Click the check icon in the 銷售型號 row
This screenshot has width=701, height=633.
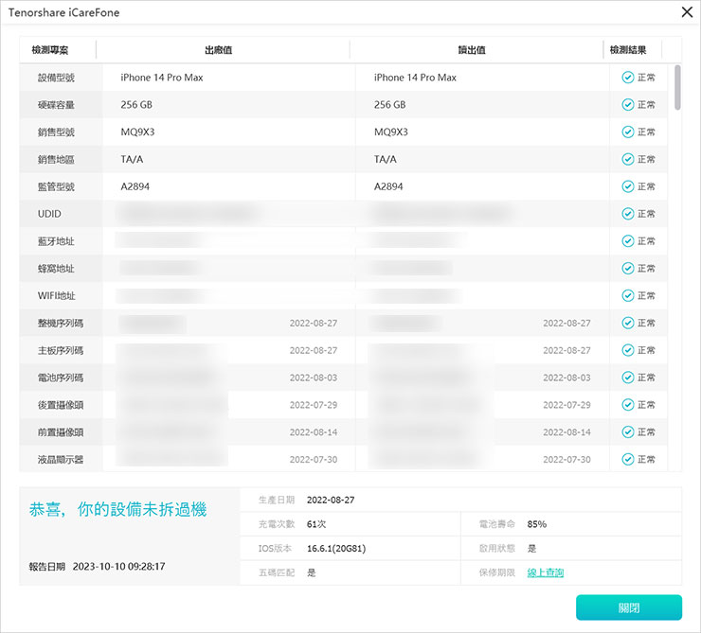pyautogui.click(x=628, y=132)
